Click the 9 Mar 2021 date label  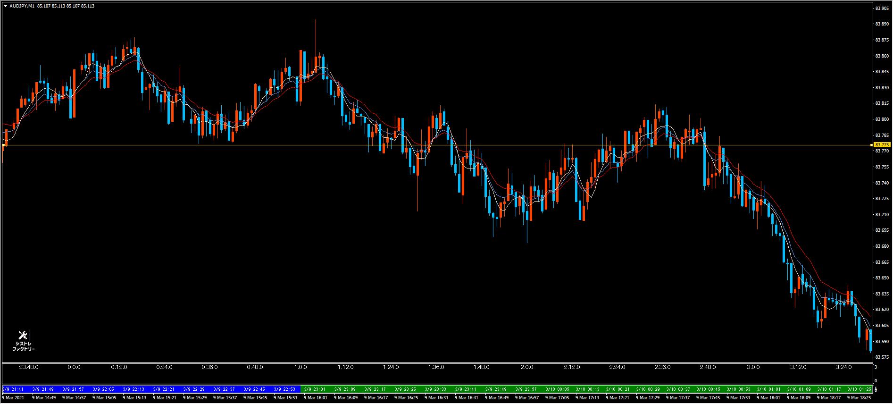pos(12,398)
